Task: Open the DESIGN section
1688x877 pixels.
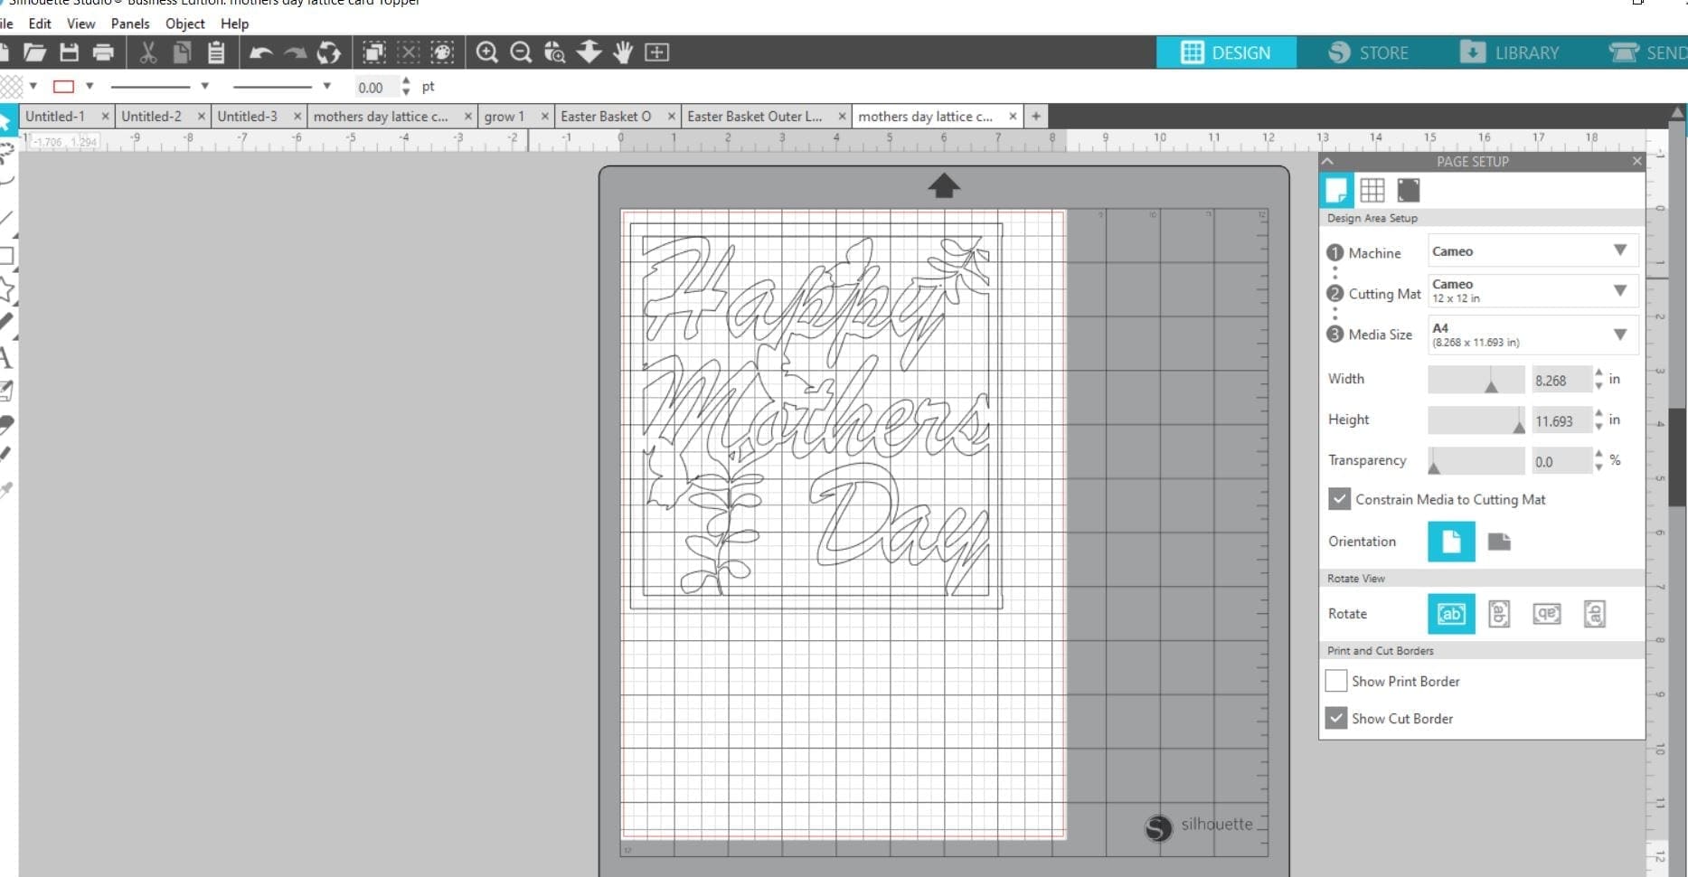Action: [1226, 52]
